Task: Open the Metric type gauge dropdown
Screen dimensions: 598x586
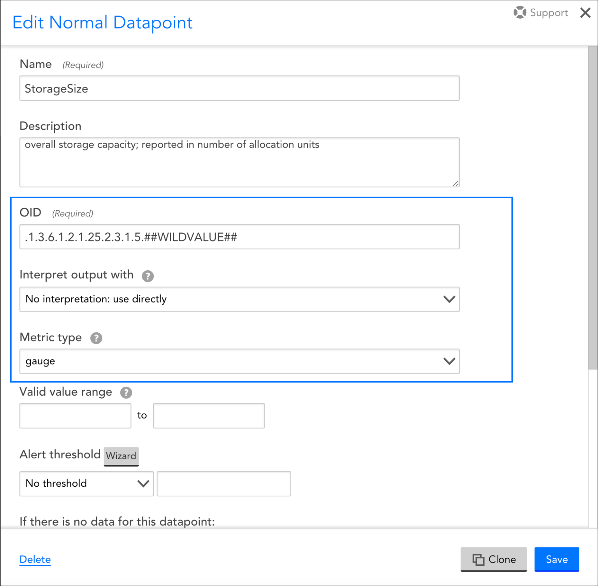Action: (x=239, y=361)
